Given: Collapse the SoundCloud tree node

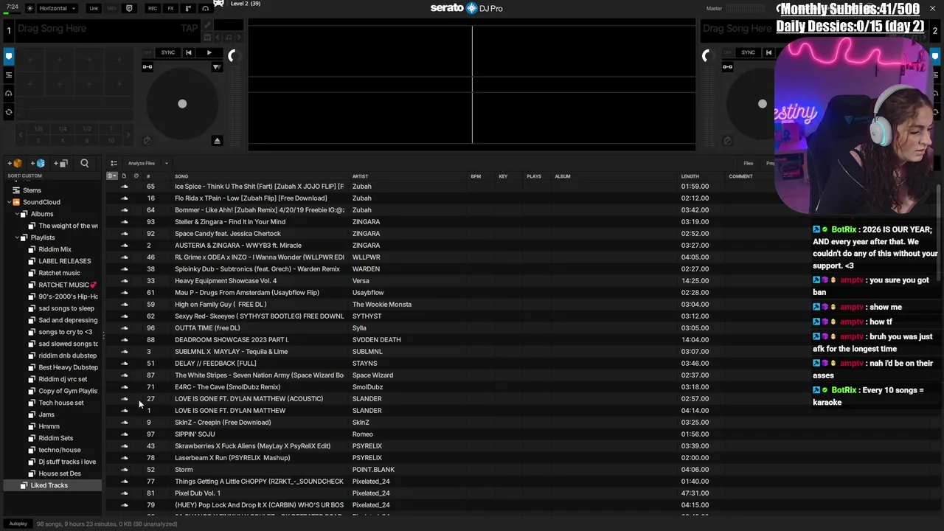Looking at the screenshot, I should (8, 202).
